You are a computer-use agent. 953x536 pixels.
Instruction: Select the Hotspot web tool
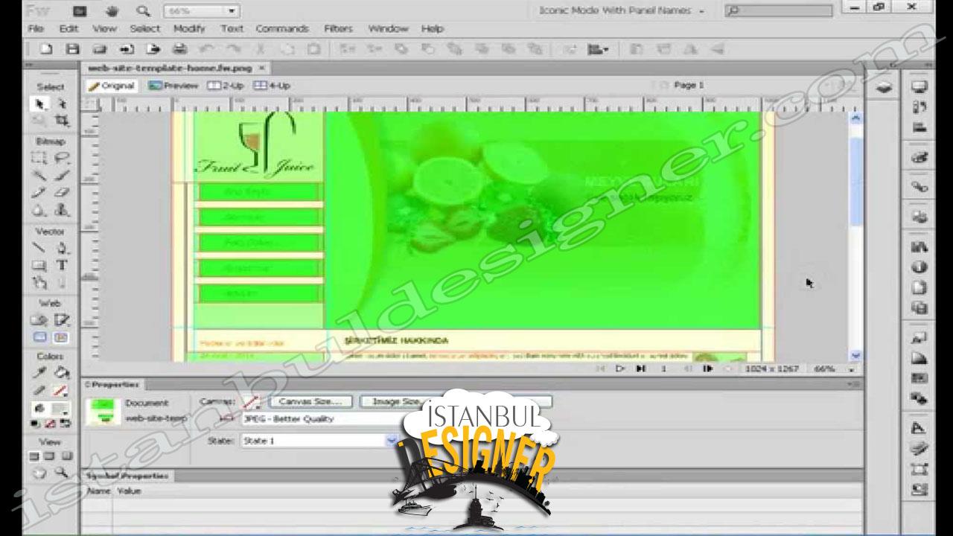click(x=39, y=320)
